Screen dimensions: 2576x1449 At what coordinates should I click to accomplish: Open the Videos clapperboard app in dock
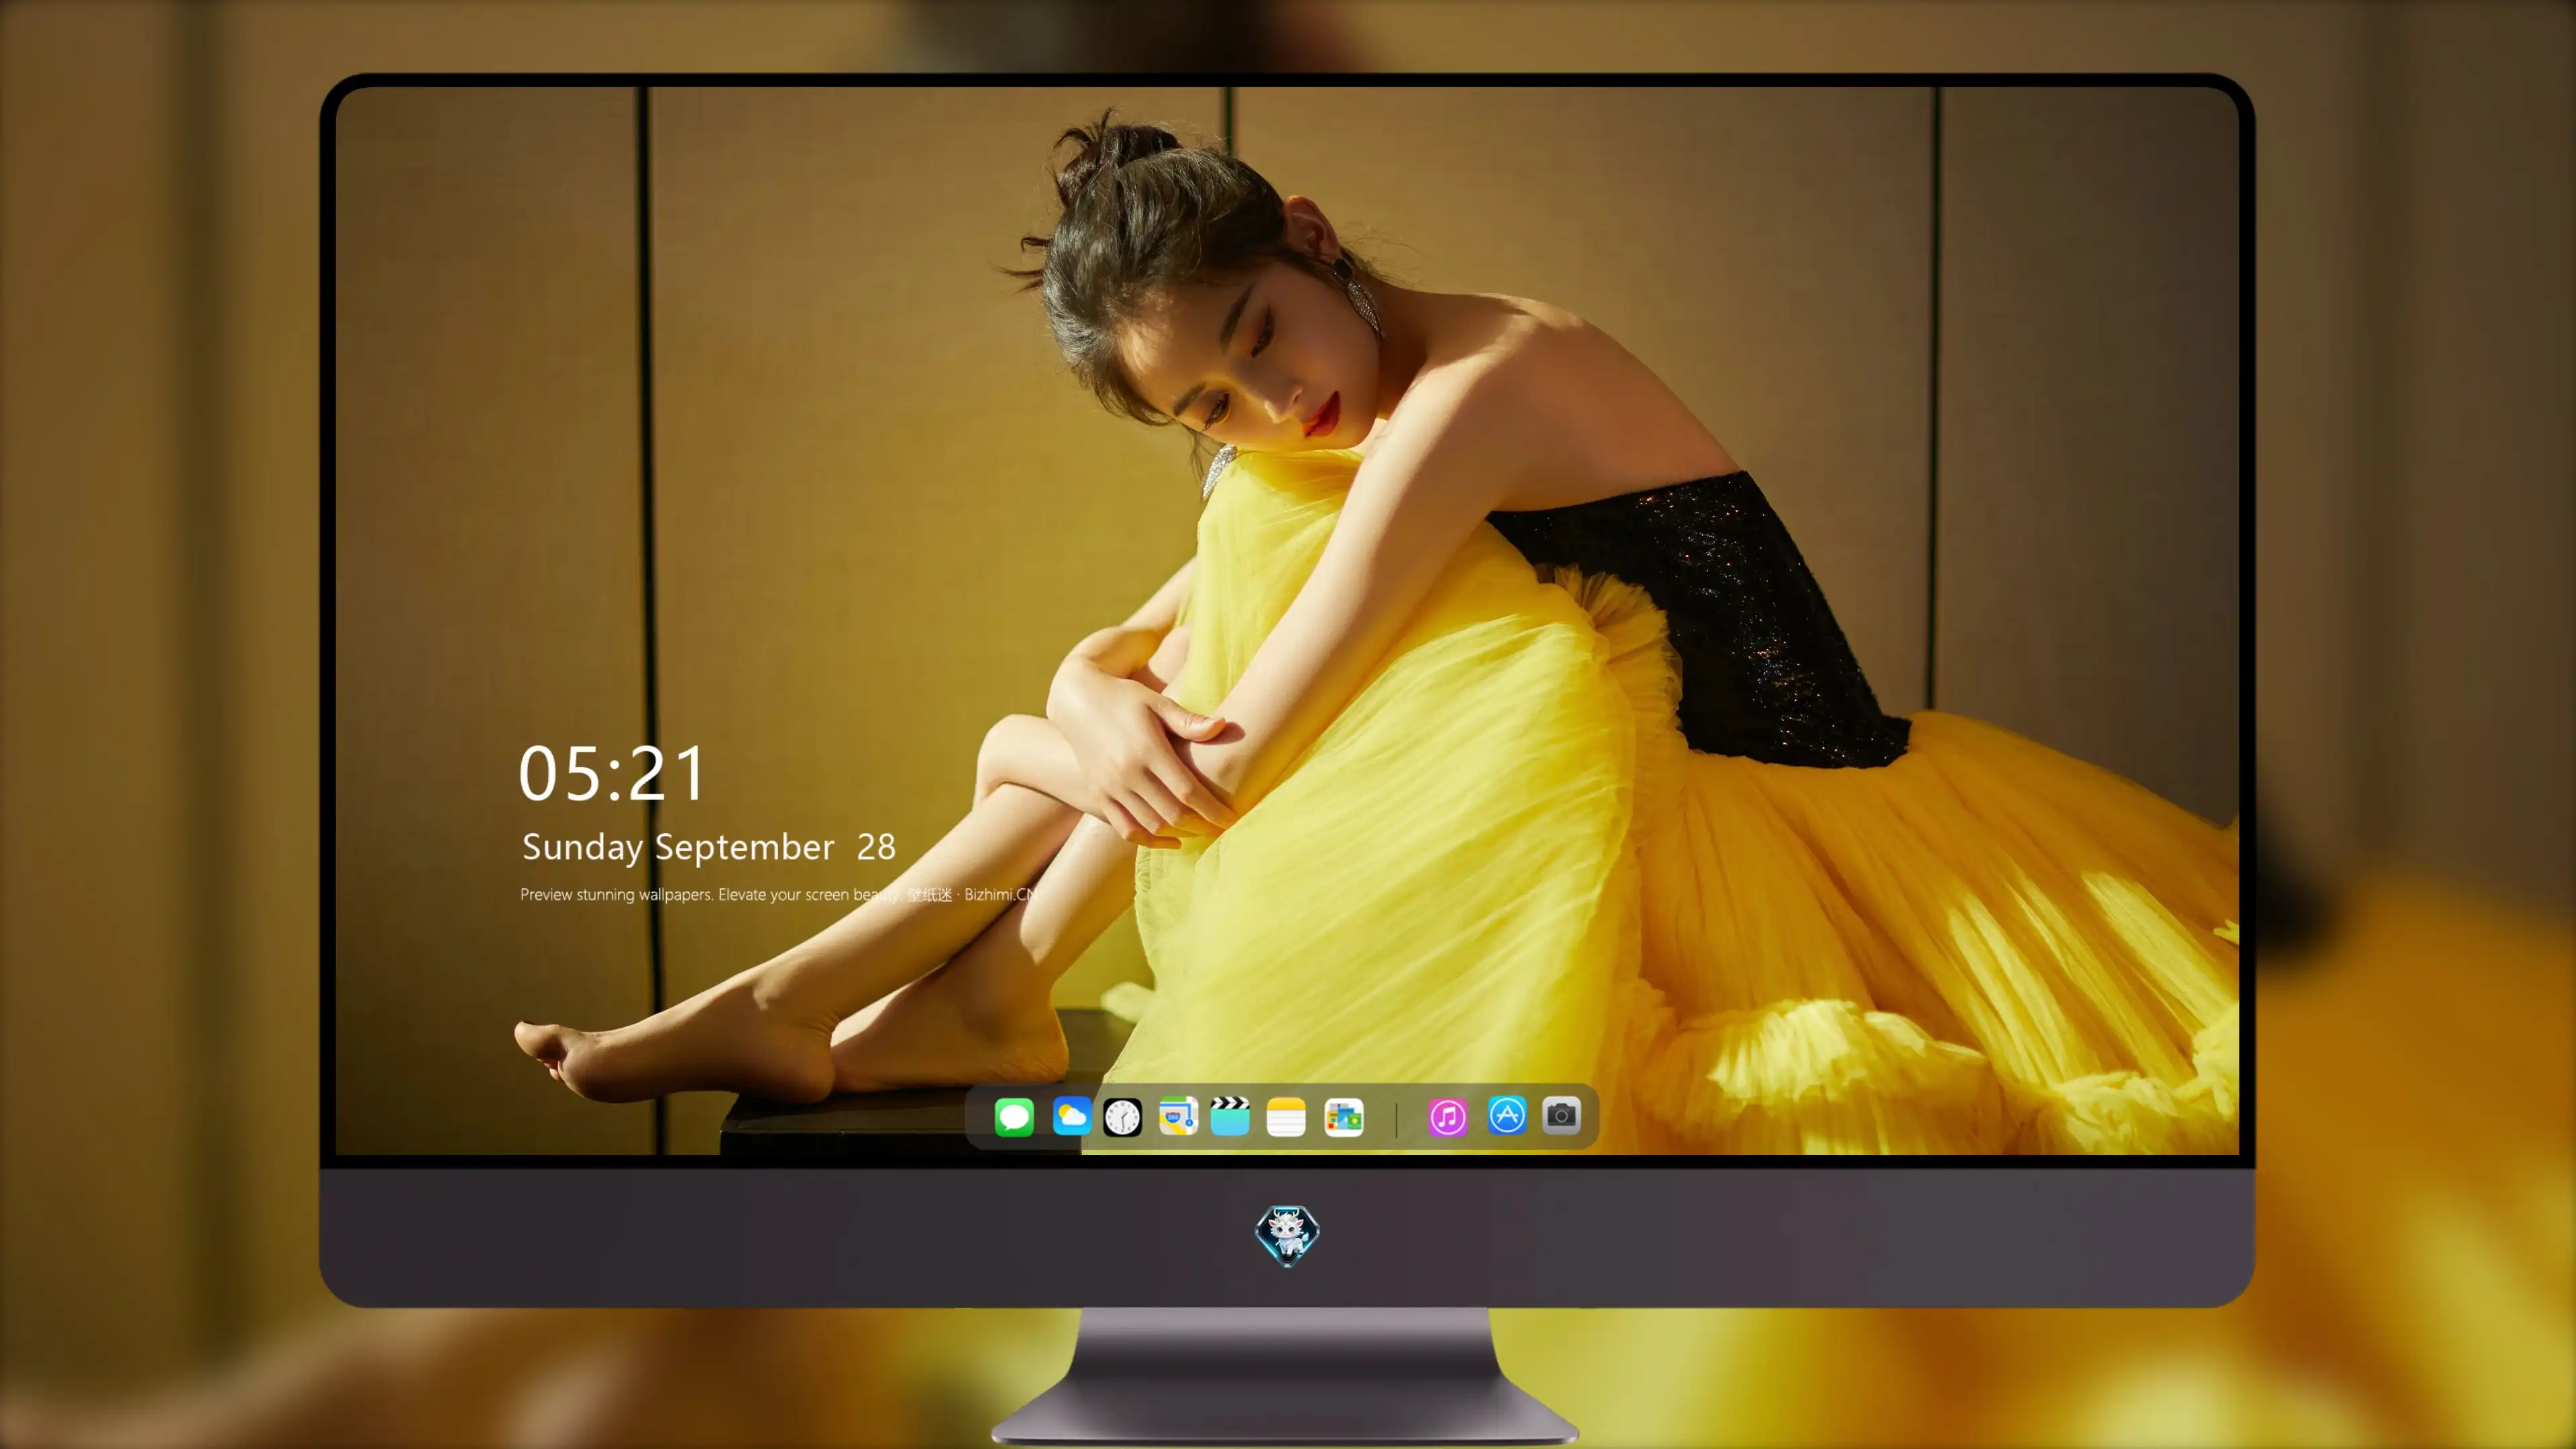pos(1230,1117)
